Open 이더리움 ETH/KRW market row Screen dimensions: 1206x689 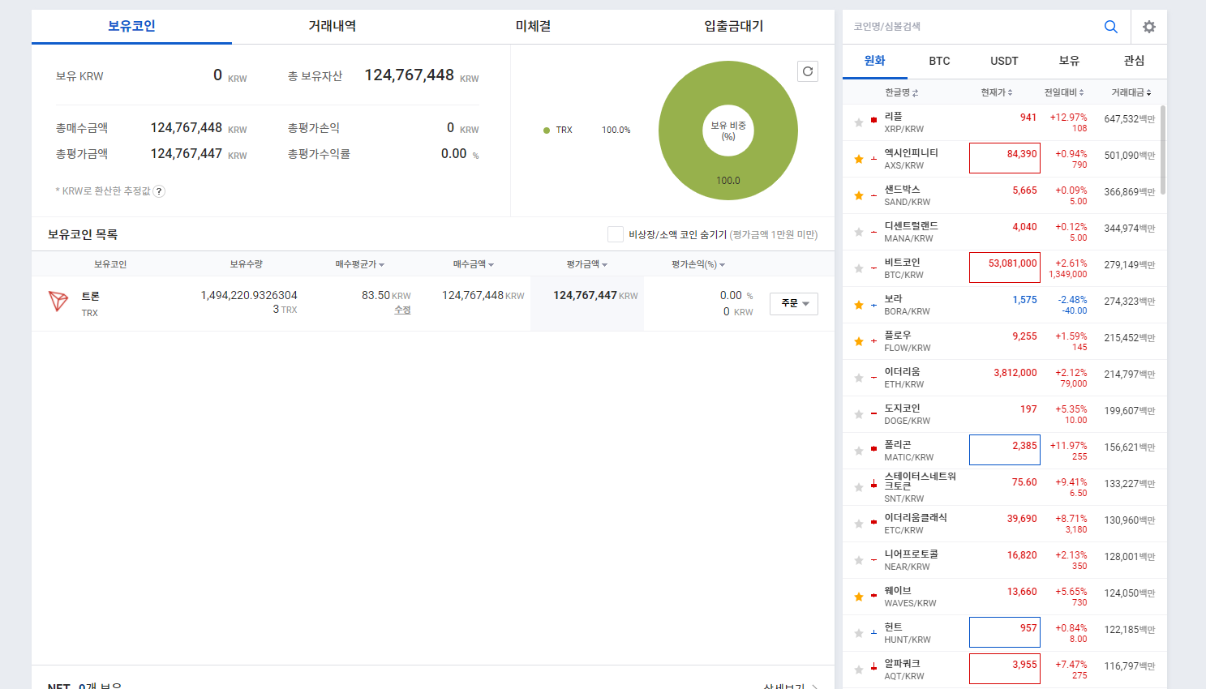pyautogui.click(x=1002, y=378)
